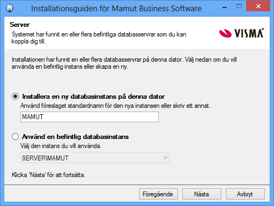Image resolution: width=274 pixels, height=206 pixels.
Task: Click the 'Installera en ny databasinstans på denna dator' label text
Action: click(93, 97)
